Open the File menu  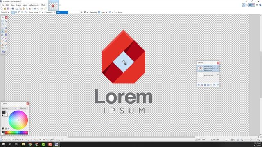(x=3, y=5)
